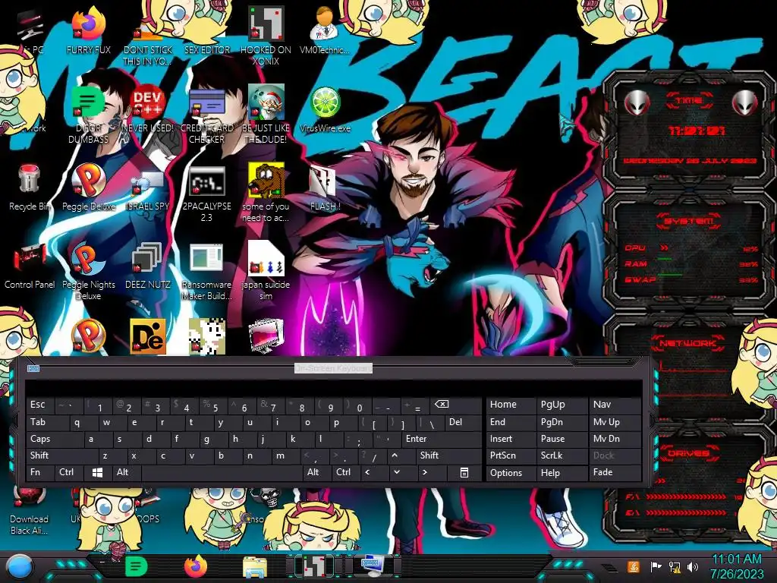Click the Help key on the keyboard
This screenshot has height=583, width=777.
point(562,472)
